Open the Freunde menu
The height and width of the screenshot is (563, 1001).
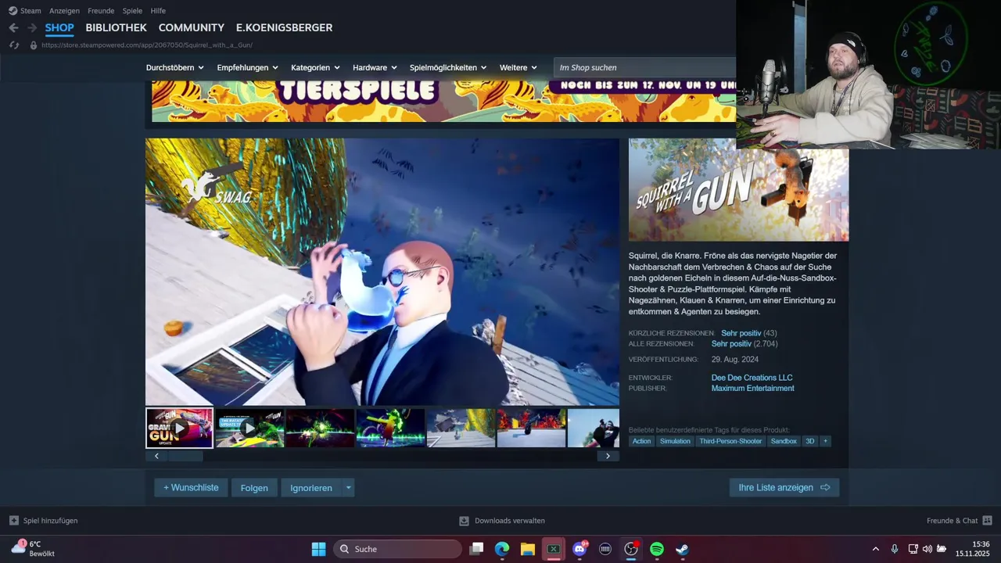click(x=101, y=11)
